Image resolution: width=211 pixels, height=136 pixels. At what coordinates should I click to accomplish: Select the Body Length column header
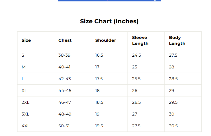177,40
